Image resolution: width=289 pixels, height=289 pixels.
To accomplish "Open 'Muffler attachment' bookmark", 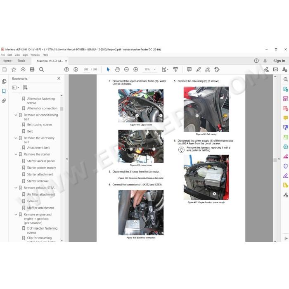I will [x=40, y=208].
